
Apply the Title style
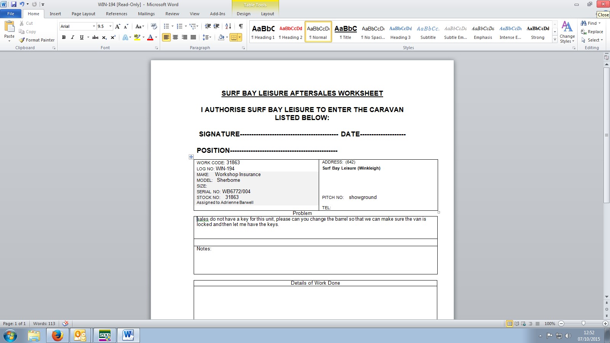click(x=345, y=32)
